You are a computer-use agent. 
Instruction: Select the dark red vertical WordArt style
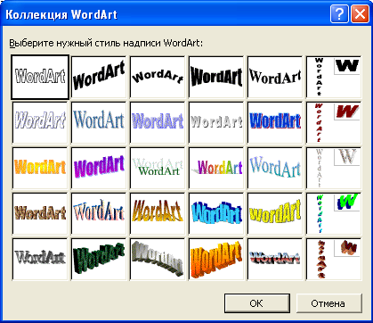(334, 122)
